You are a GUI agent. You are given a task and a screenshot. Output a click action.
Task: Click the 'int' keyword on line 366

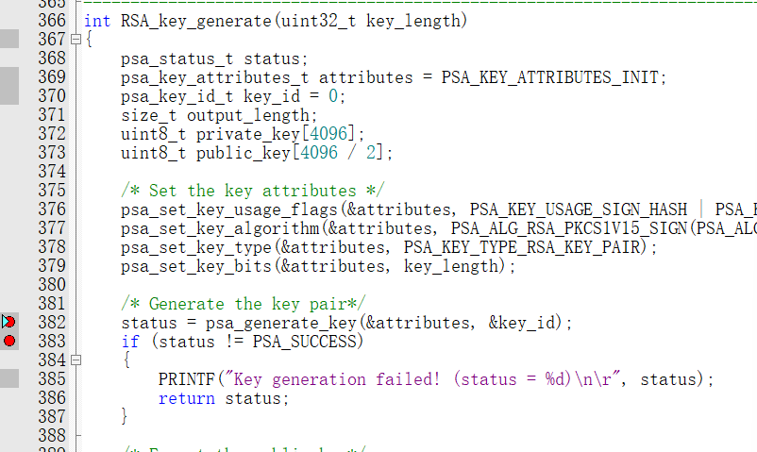pyautogui.click(x=97, y=21)
